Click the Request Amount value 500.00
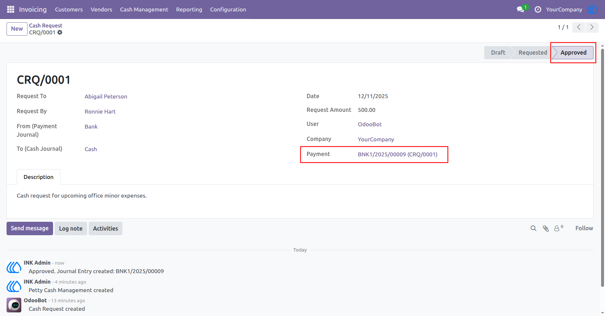This screenshot has height=316, width=605. (367, 110)
